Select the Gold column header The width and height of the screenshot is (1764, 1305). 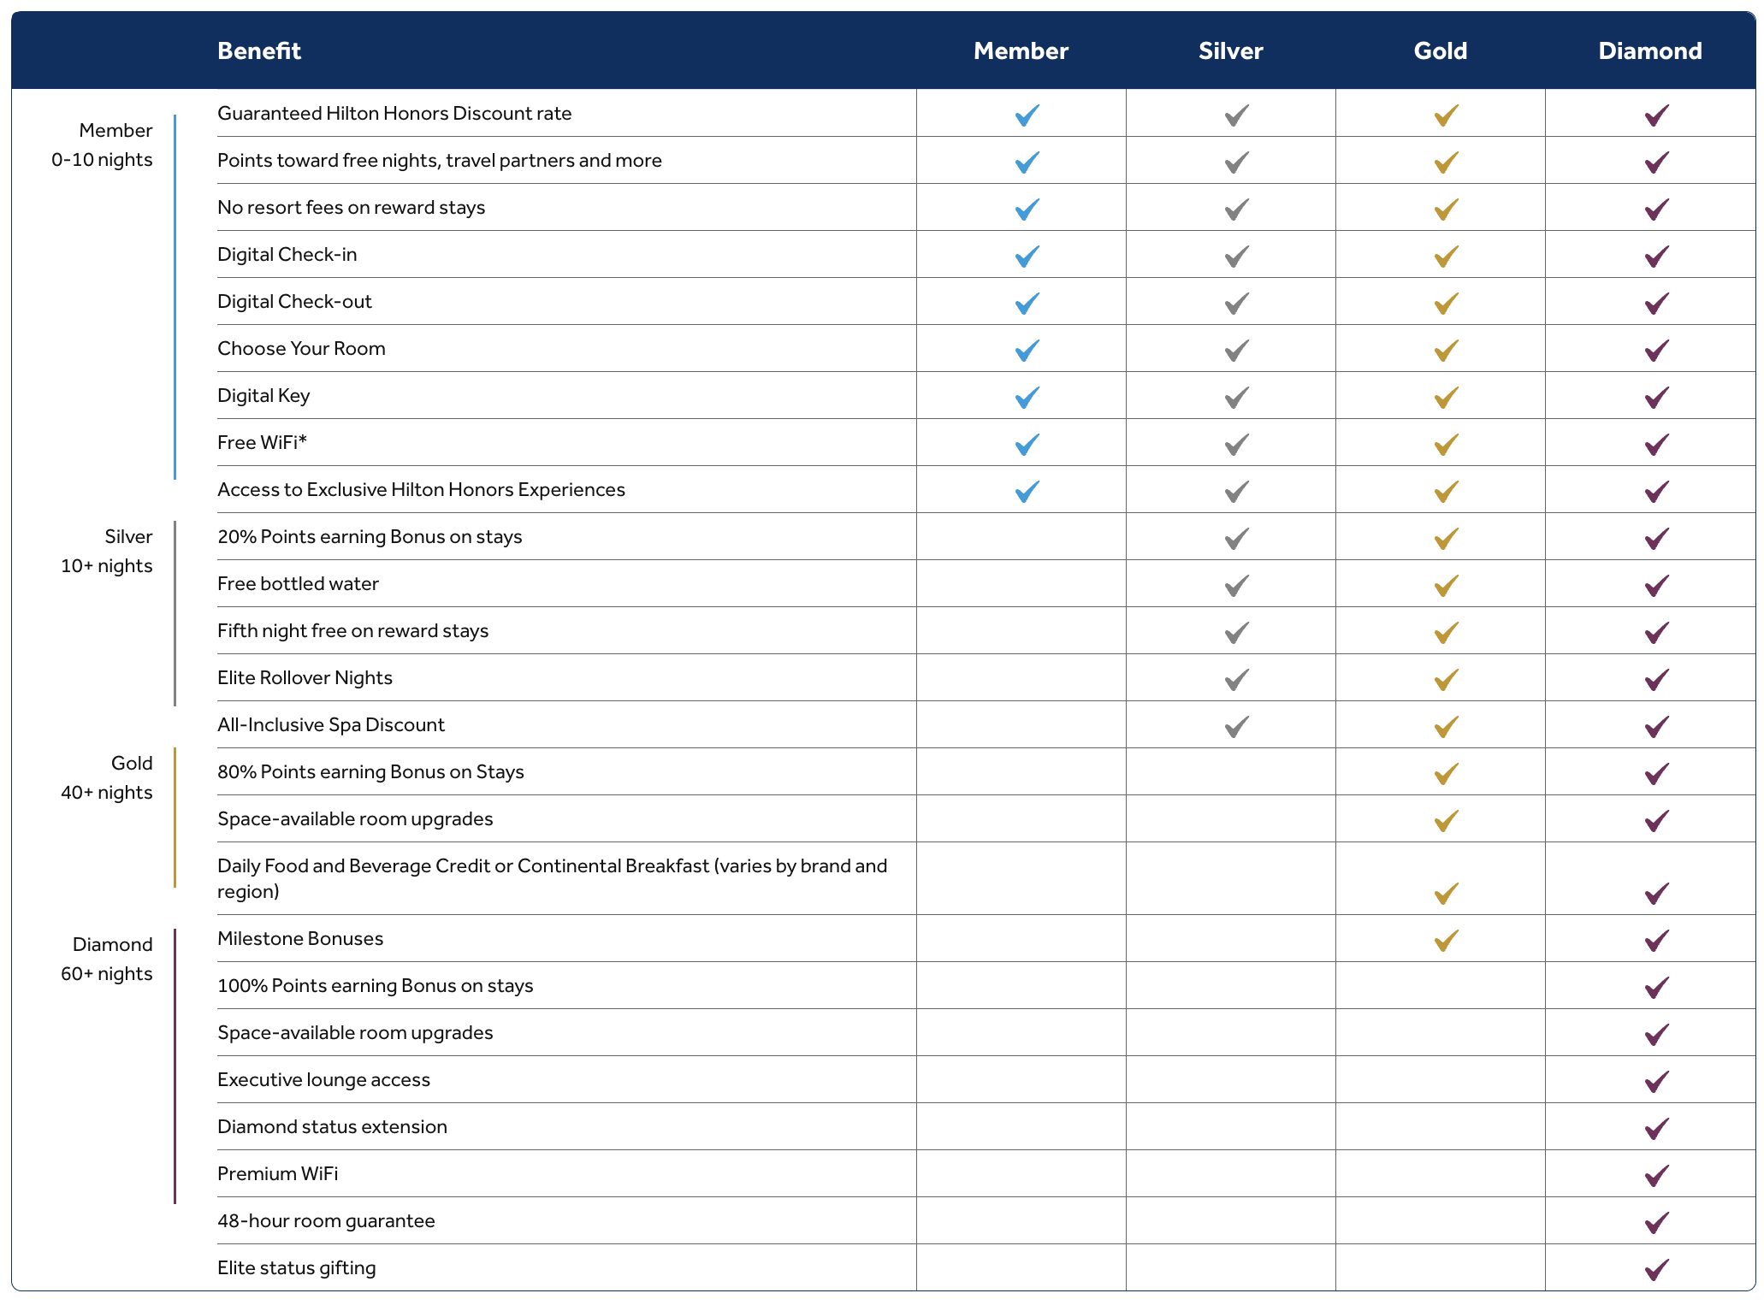pyautogui.click(x=1440, y=50)
